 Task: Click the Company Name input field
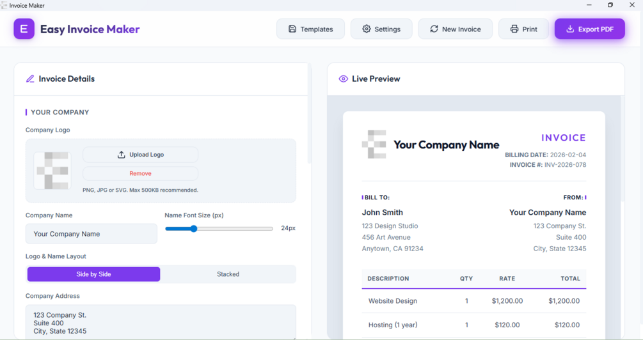tap(91, 234)
